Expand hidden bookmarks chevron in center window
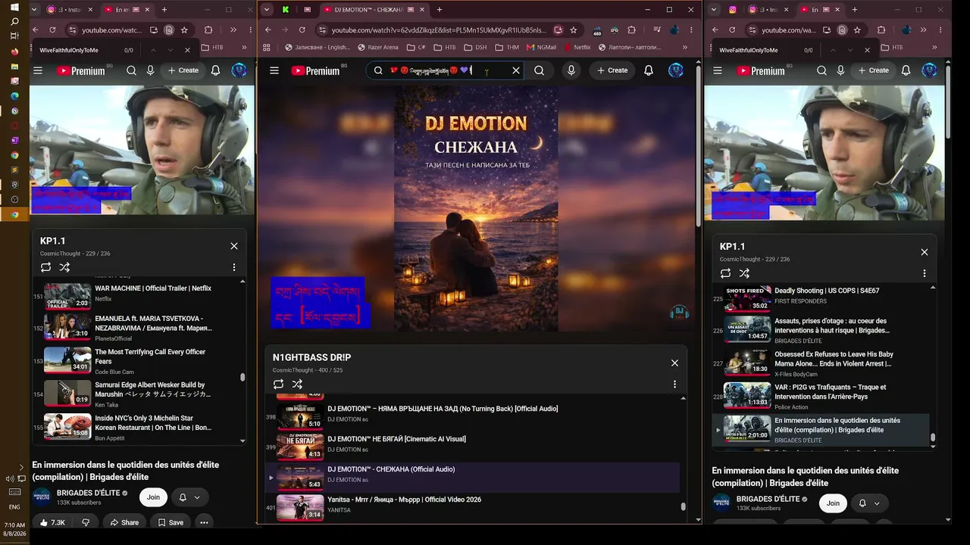The image size is (970, 545). click(685, 47)
